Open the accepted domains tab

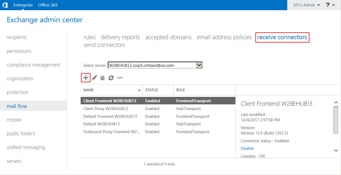[x=168, y=37]
